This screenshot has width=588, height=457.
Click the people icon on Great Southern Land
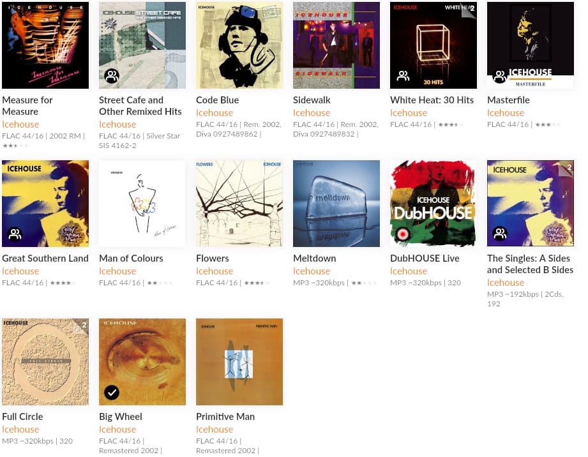click(x=15, y=234)
